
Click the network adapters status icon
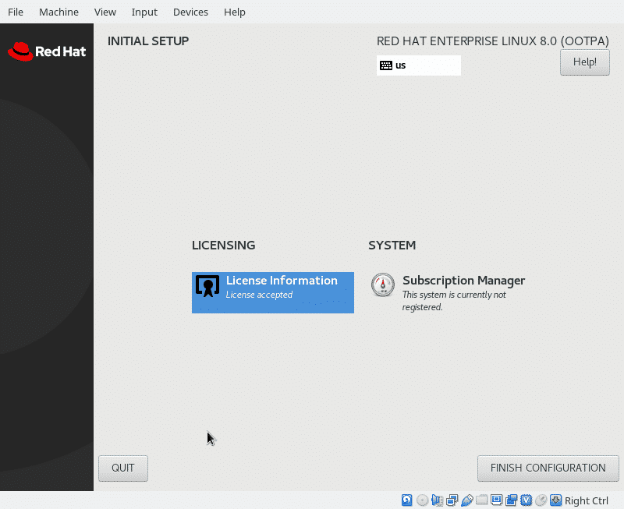pyautogui.click(x=452, y=500)
